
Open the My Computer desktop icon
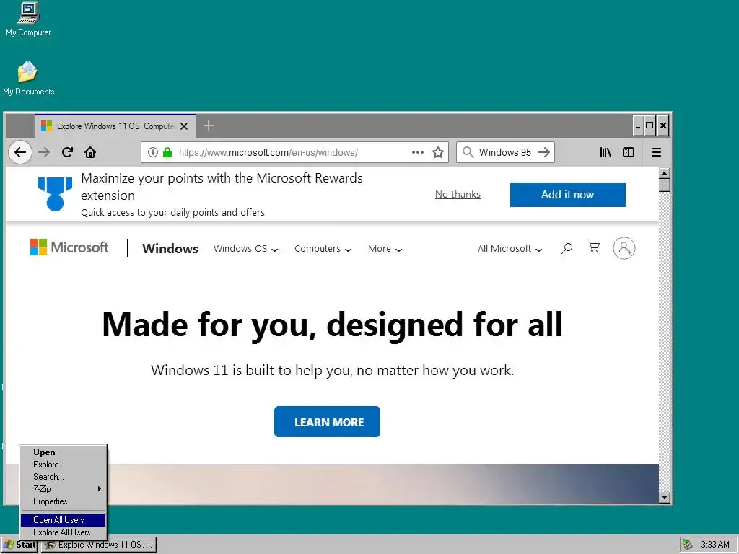point(28,19)
